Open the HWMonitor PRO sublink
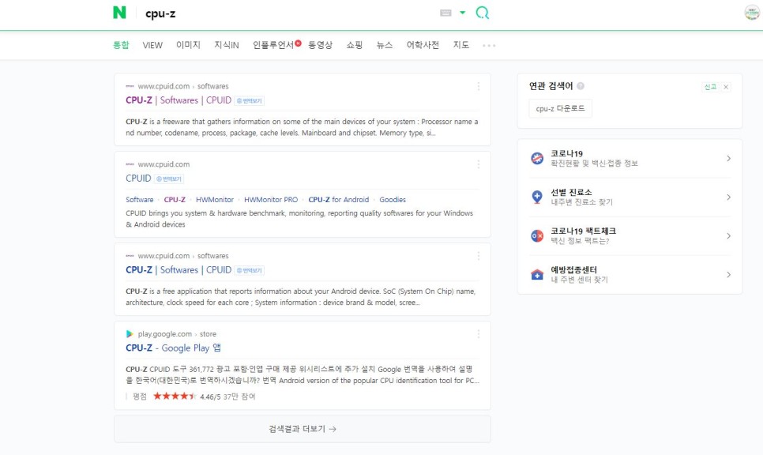Image resolution: width=763 pixels, height=455 pixels. pos(271,200)
